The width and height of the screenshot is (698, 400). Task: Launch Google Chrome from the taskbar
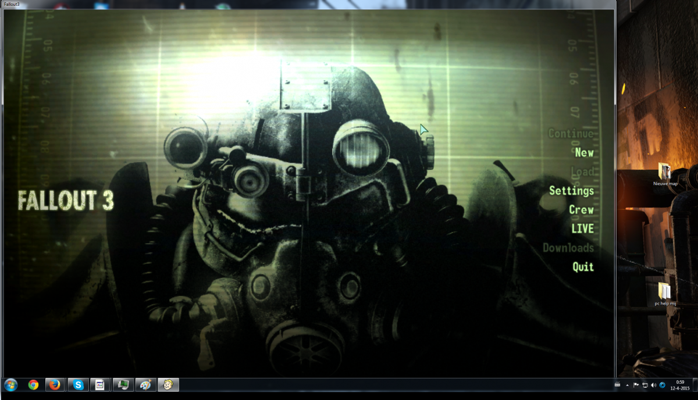point(33,385)
